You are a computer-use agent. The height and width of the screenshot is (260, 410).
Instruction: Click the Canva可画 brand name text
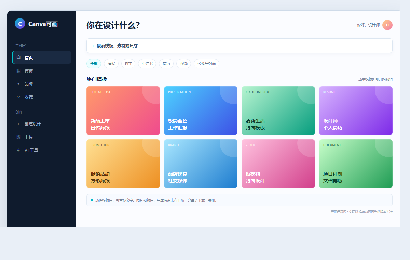[43, 24]
